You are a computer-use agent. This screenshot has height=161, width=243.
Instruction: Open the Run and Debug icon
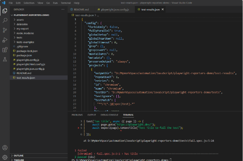pos(5,40)
